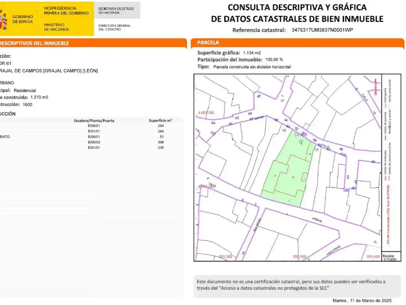Select the '51' surface cell
406x305 pixels.
(162, 137)
